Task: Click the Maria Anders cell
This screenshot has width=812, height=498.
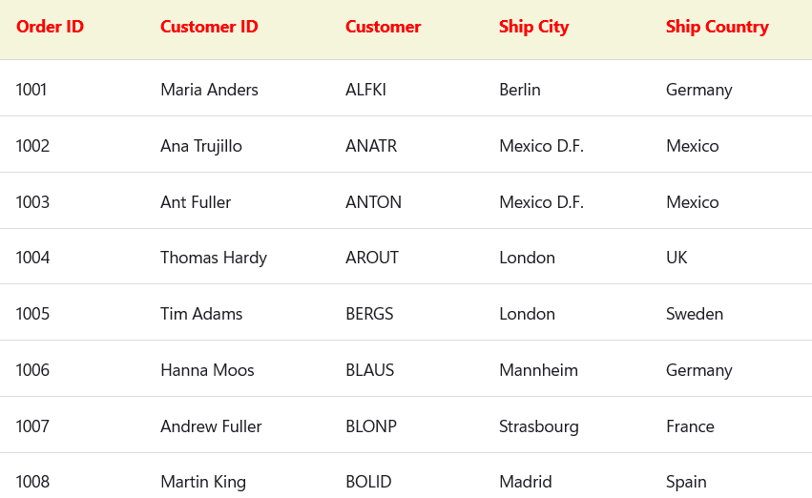Action: [x=209, y=90]
